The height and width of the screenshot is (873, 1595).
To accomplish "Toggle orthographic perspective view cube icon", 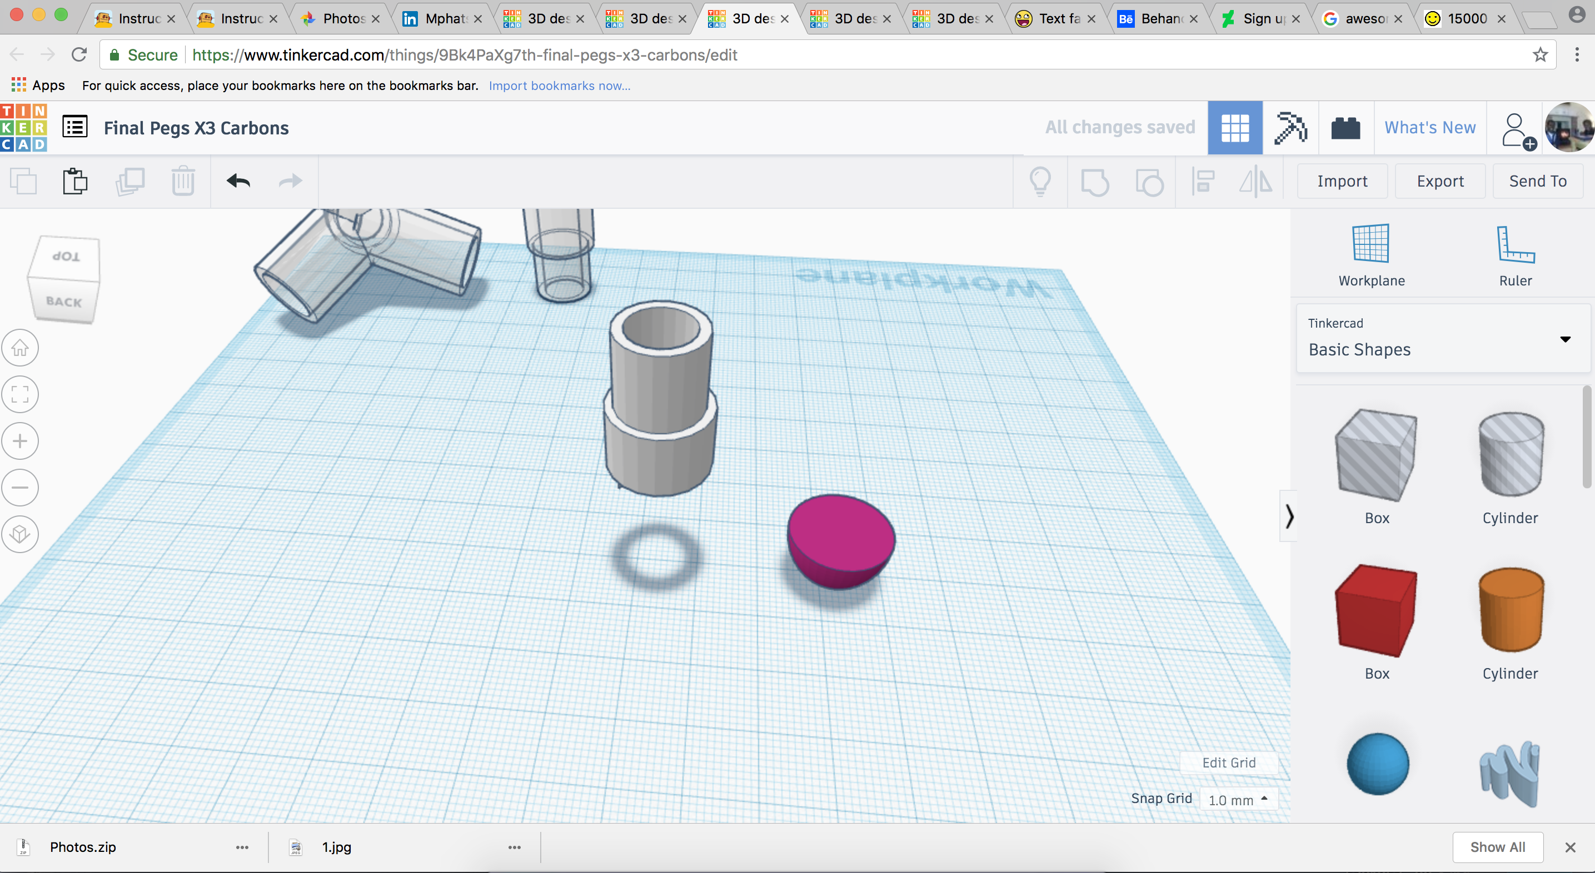I will click(x=20, y=534).
